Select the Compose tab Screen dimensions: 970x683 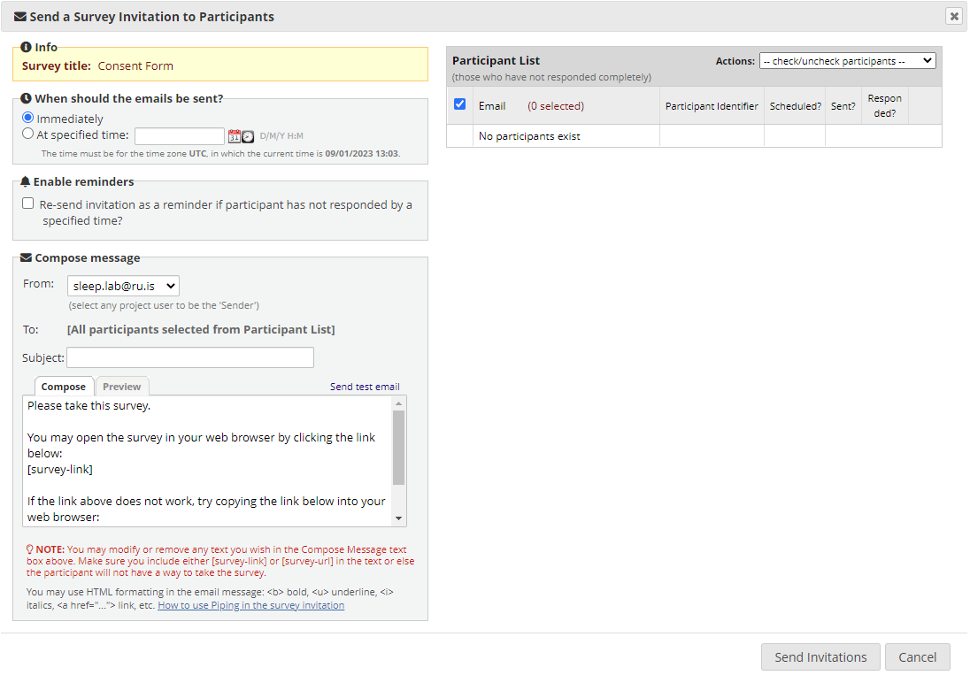[64, 387]
